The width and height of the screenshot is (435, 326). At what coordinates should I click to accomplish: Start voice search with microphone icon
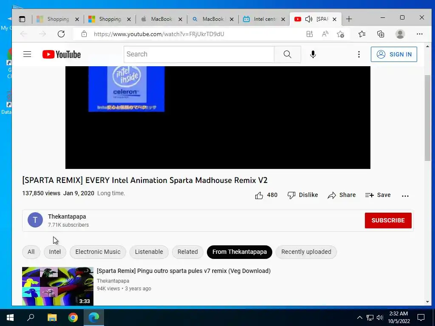coord(313,54)
